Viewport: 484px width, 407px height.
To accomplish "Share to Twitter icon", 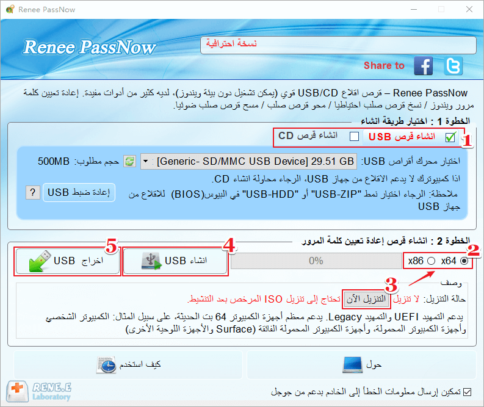I will [453, 66].
